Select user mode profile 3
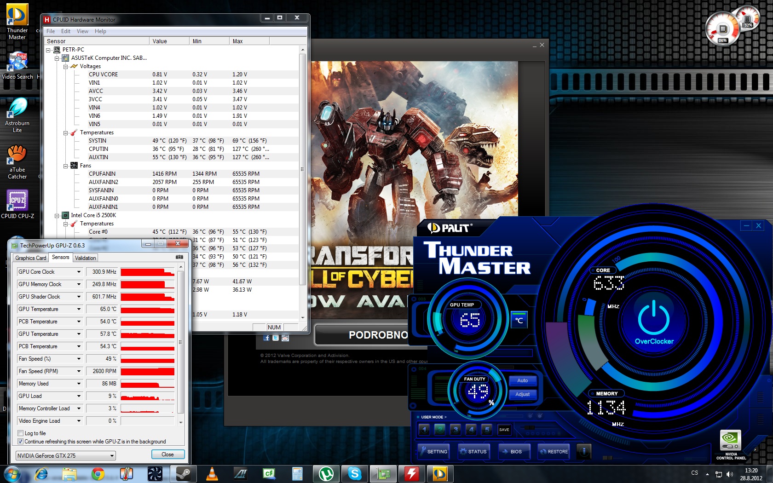Viewport: 773px width, 483px height. tap(456, 430)
